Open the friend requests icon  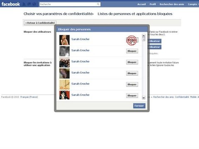[24, 4]
